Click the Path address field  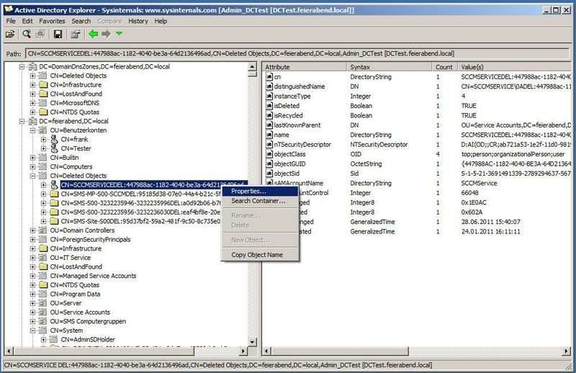click(x=297, y=54)
